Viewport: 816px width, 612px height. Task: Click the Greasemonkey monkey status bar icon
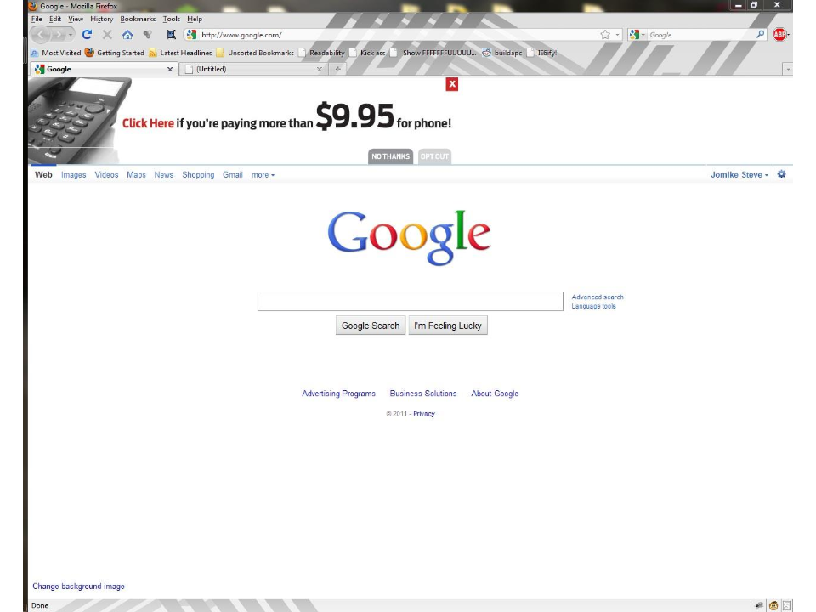[x=773, y=605]
